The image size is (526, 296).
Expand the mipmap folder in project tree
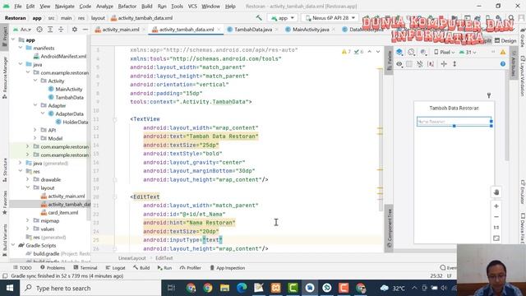point(28,220)
